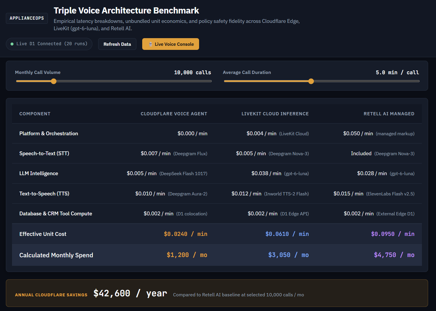Screen dimensions: 436x311
Task: Click the D1 Edge API cost cell
Action: click(x=278, y=214)
